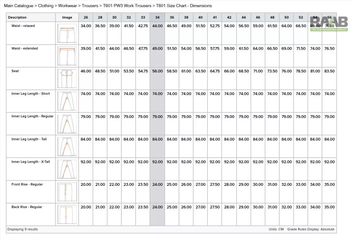Image resolution: width=353 pixels, height=240 pixels.
Task: Select the Inner Leg Length - Tall diagram
Action: click(67, 147)
